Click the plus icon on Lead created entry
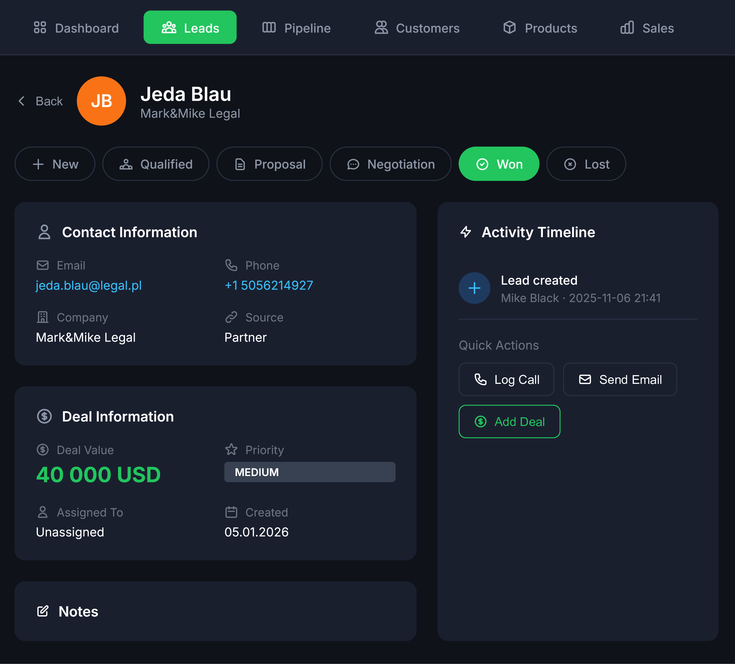735x664 pixels. (474, 288)
